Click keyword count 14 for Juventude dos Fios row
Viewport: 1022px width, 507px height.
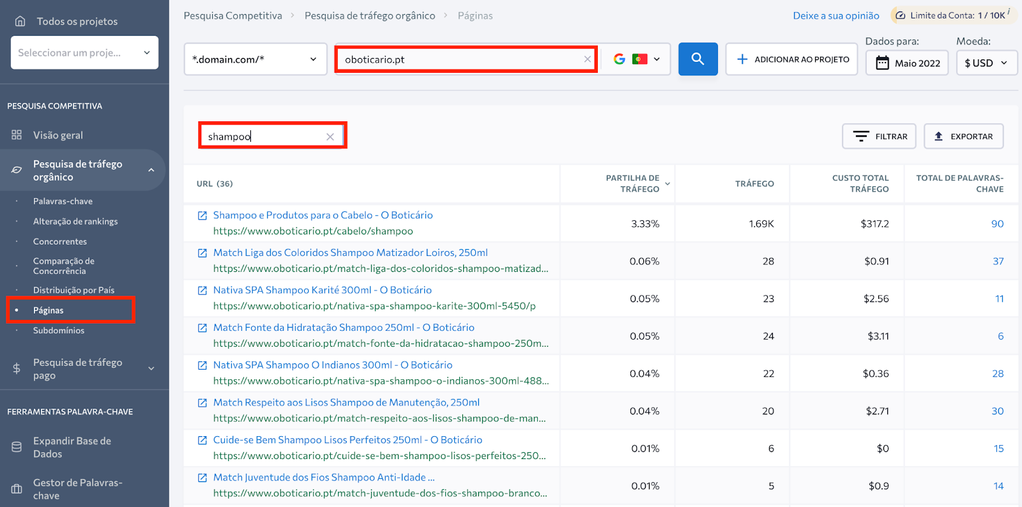999,486
